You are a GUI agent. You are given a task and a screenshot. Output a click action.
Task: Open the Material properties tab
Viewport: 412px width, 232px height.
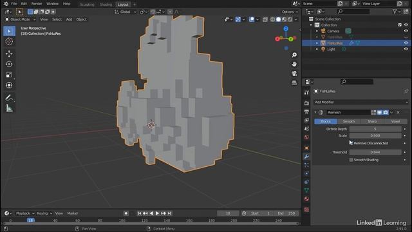306,199
